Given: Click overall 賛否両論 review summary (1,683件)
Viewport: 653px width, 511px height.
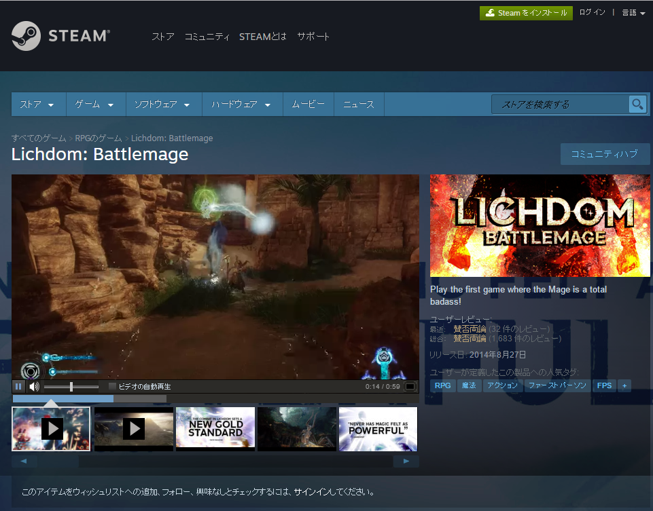Looking at the screenshot, I should click(470, 339).
